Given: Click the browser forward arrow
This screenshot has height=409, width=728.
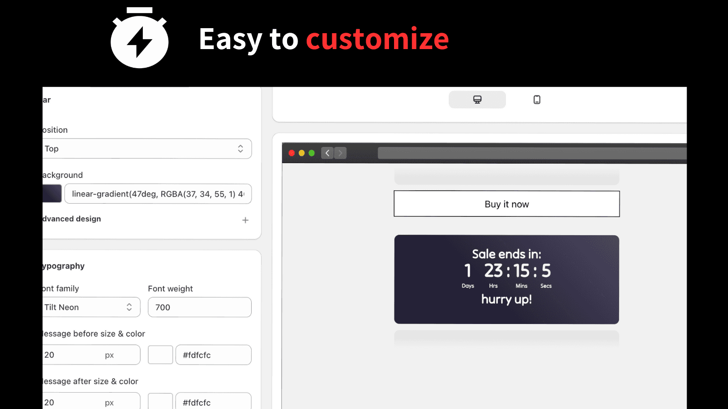Looking at the screenshot, I should coord(340,153).
